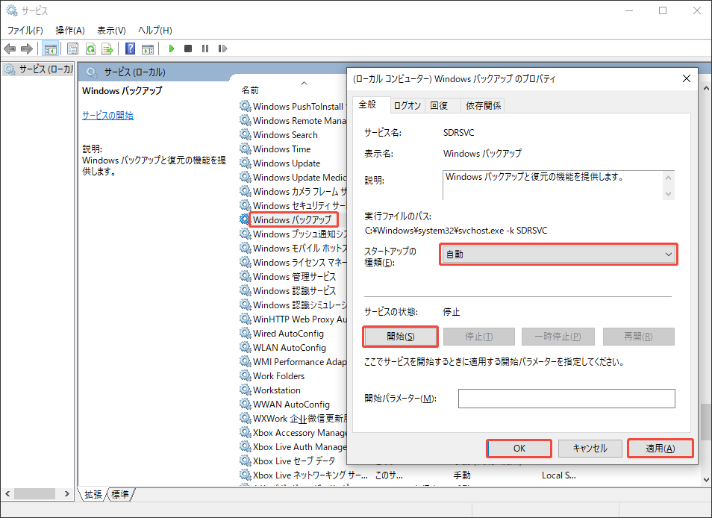Click the gear icon beside WWAN AutoConfig

tap(246, 404)
